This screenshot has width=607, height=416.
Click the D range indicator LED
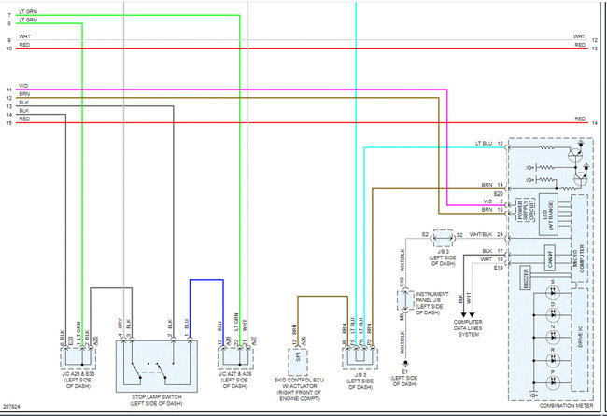click(x=553, y=314)
